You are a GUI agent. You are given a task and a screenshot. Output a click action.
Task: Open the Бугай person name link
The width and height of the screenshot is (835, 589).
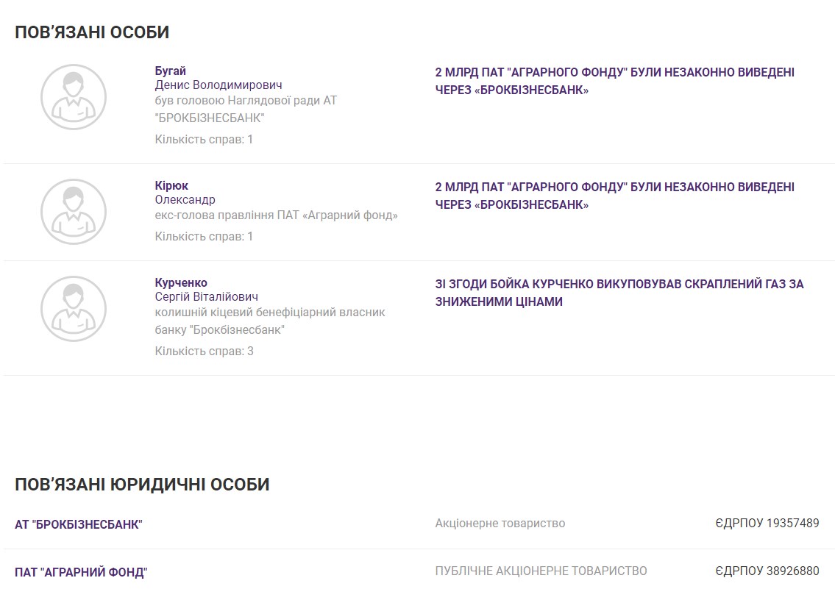[x=171, y=71]
